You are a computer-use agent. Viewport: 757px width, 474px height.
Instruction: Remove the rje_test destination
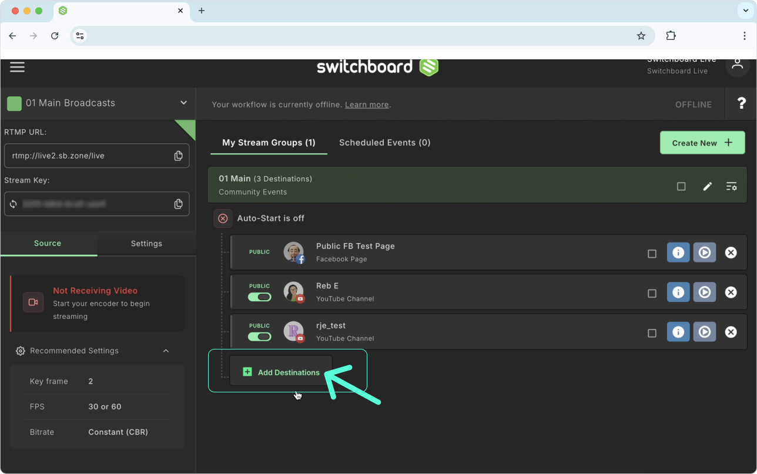click(x=731, y=332)
